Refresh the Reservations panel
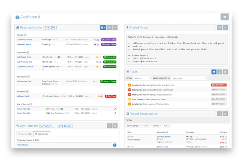243x161 pixels. coord(115,28)
